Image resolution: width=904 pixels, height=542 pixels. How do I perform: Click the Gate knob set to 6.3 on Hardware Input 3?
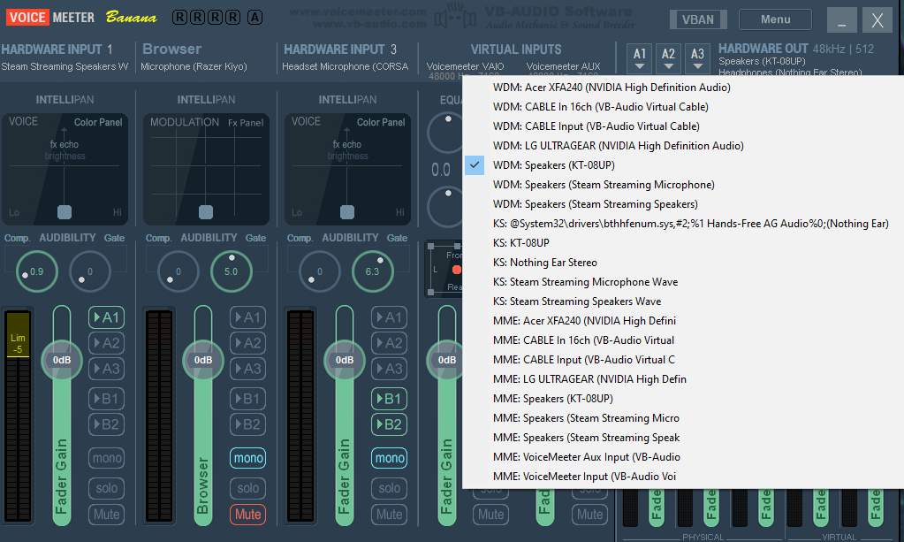371,271
